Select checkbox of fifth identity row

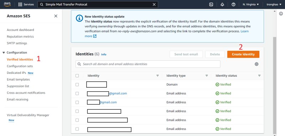(x=77, y=120)
